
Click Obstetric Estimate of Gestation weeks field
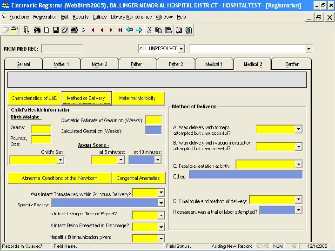click(154, 120)
